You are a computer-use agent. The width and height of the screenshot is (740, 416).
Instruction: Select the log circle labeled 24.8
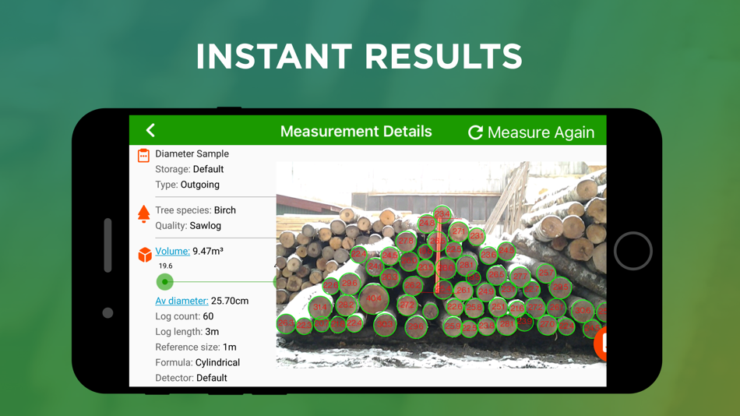point(427,223)
